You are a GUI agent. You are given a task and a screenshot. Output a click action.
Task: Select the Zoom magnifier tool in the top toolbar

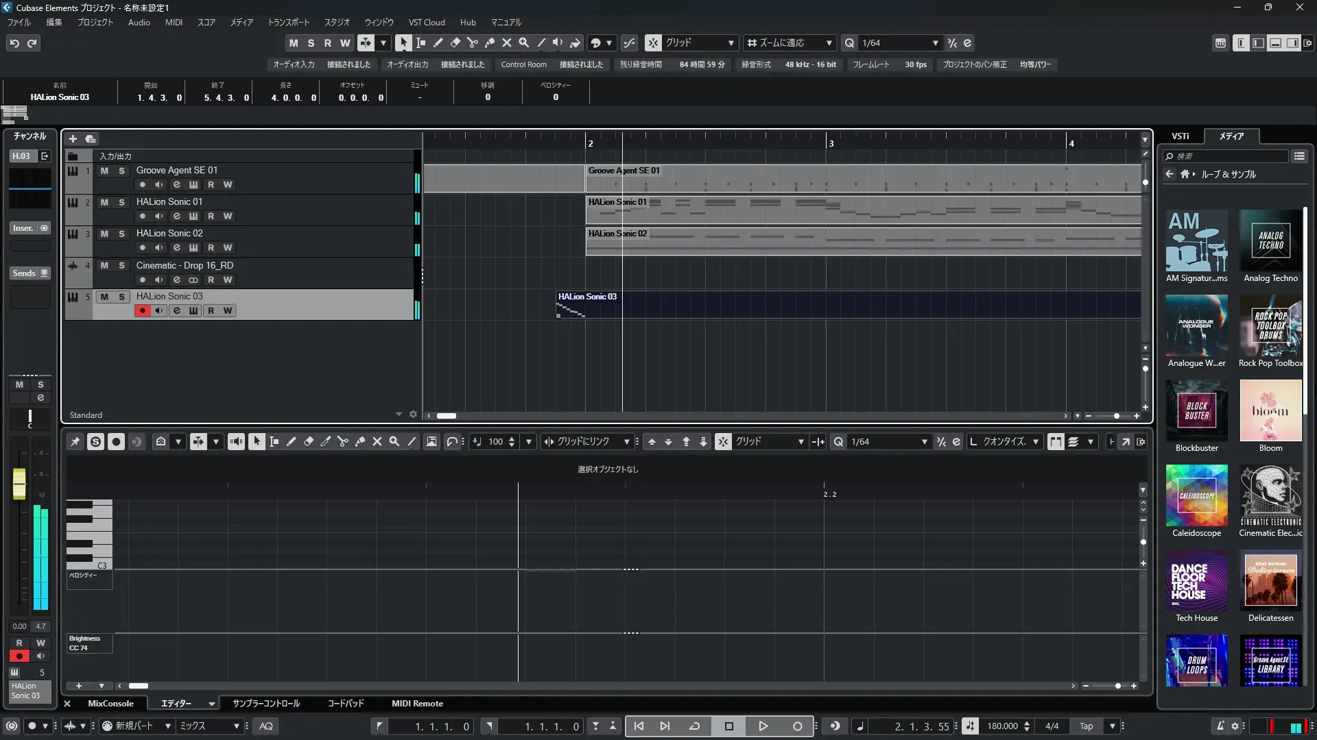pos(523,42)
